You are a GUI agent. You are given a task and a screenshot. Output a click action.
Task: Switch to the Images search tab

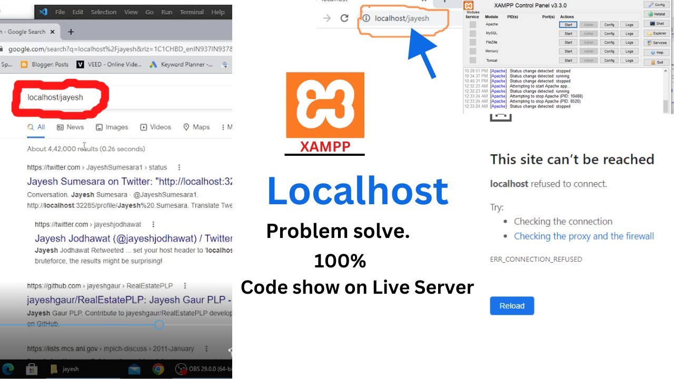click(112, 127)
